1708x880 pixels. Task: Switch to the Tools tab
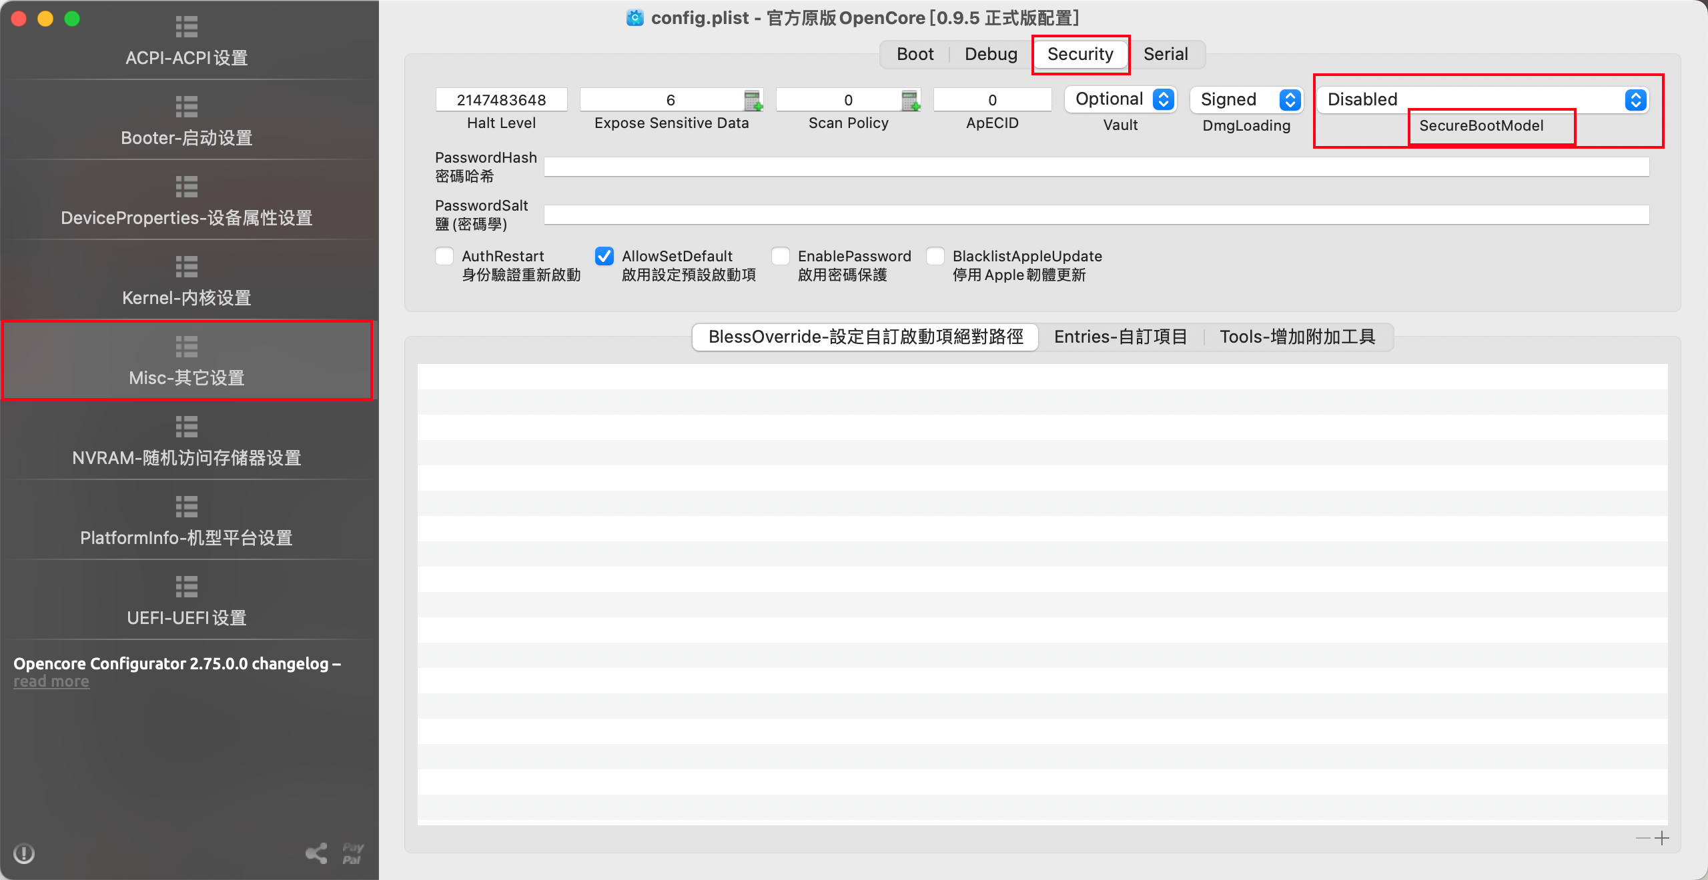[1298, 337]
